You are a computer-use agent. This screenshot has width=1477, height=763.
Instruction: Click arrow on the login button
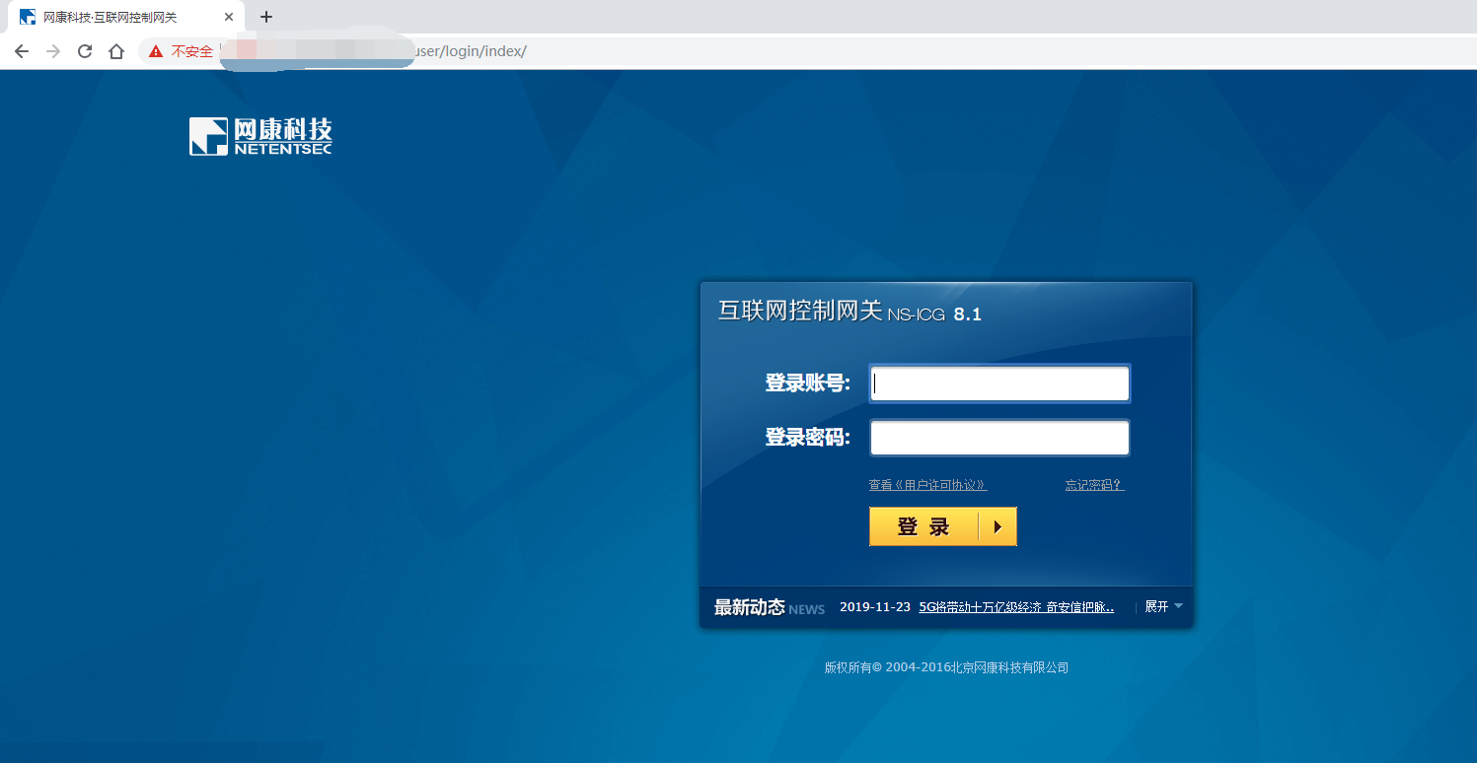coord(997,527)
